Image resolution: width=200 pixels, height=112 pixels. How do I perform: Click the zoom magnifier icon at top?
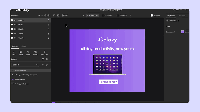174,9
